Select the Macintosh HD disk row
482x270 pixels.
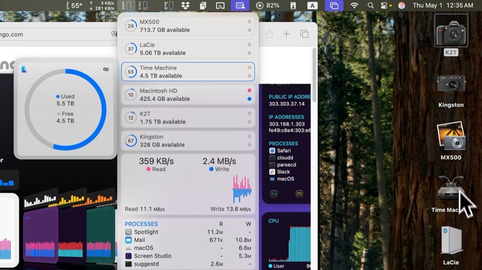pyautogui.click(x=188, y=95)
